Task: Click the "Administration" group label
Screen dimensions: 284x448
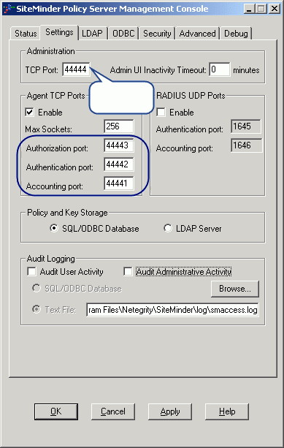Action: click(51, 51)
